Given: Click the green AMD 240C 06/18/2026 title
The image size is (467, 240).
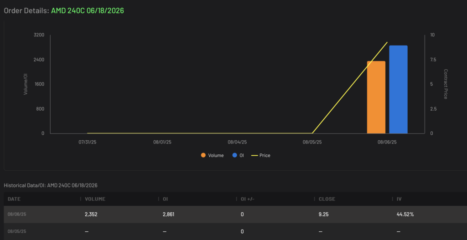Looking at the screenshot, I should click(x=88, y=11).
